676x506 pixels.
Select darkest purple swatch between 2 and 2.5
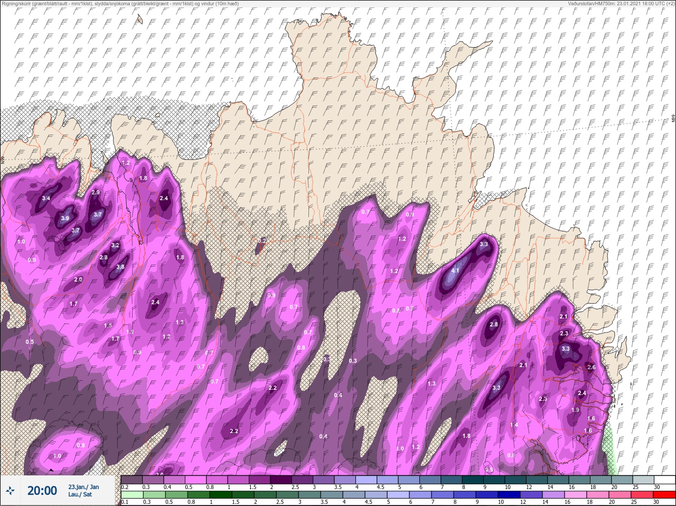pos(282,480)
